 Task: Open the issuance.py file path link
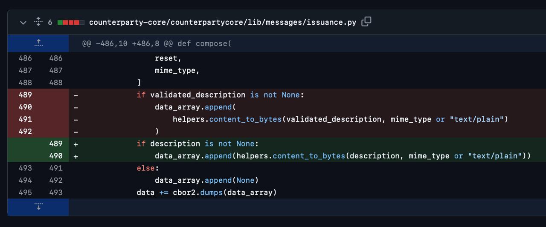pos(222,22)
